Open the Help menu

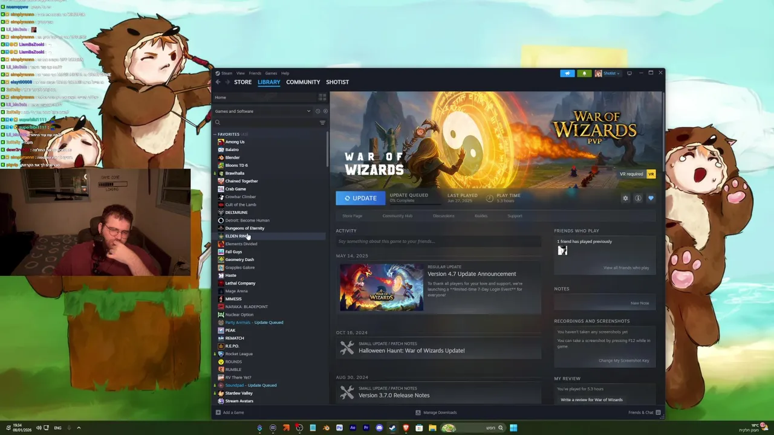coord(285,73)
